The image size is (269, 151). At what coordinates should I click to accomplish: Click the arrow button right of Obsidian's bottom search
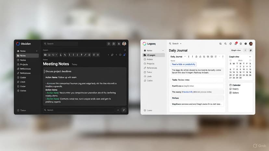118,110
